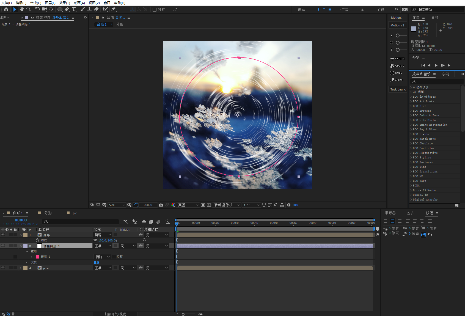This screenshot has width=465, height=316.
Task: Switch to the 字符 panel tab
Action: 446,74
